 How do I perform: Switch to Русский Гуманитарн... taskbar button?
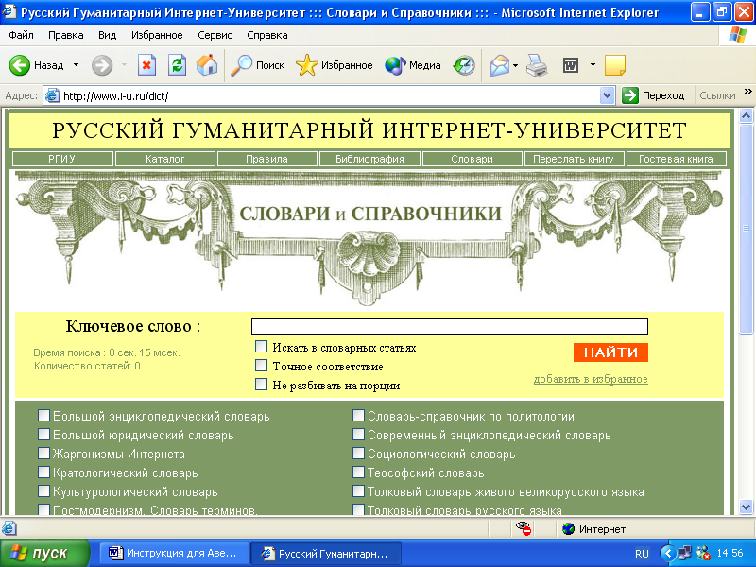[x=325, y=553]
